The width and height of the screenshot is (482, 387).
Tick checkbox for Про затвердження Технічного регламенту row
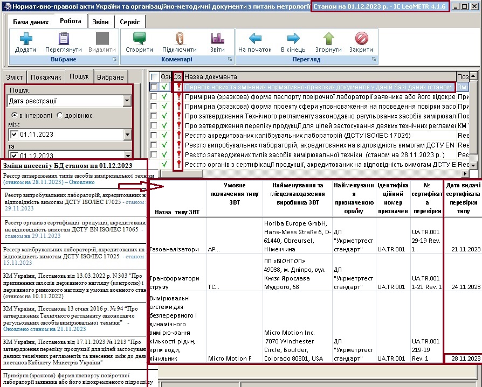(x=154, y=116)
